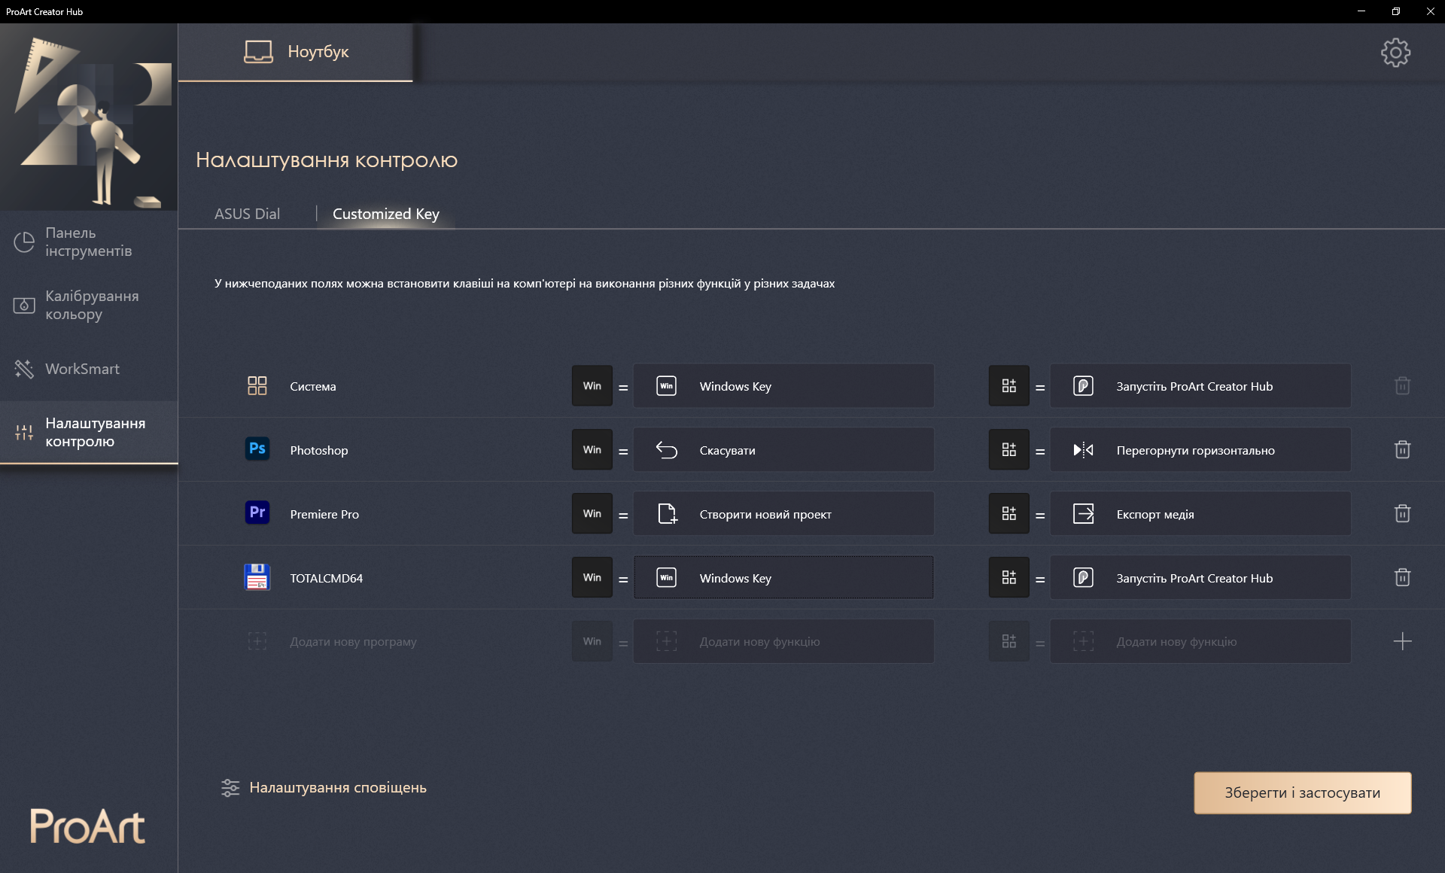This screenshot has width=1445, height=873.
Task: Open the Перегорнути горизонтально function selector
Action: [x=1200, y=450]
